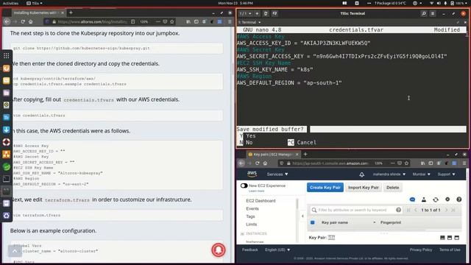Sort by Key pair name column header
Viewport: 471px width, 265px height.
pos(335,222)
